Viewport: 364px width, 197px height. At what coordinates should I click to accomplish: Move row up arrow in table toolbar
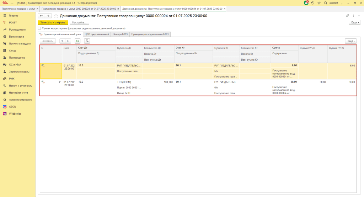[62, 41]
